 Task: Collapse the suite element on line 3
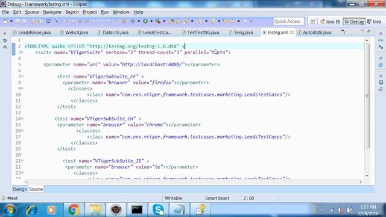(22, 52)
